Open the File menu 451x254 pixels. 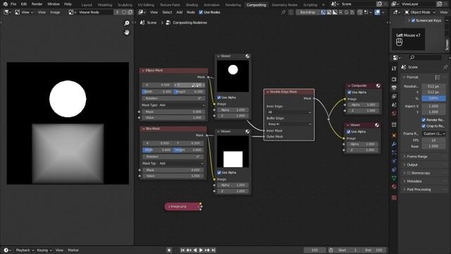(x=13, y=4)
